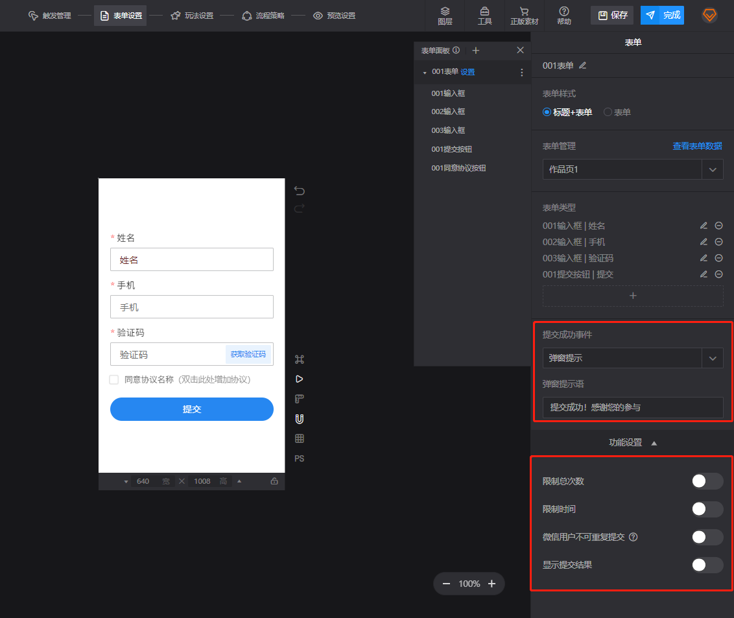
Task: Toggle the ruler tool icon
Action: pos(300,399)
